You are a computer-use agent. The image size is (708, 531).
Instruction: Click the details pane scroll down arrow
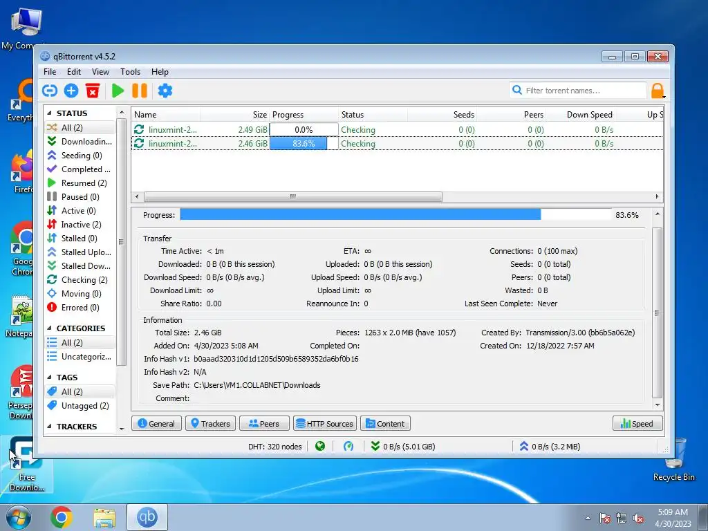(x=658, y=405)
